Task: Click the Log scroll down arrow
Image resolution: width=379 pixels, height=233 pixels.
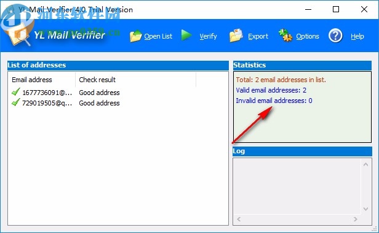Action: [x=365, y=208]
